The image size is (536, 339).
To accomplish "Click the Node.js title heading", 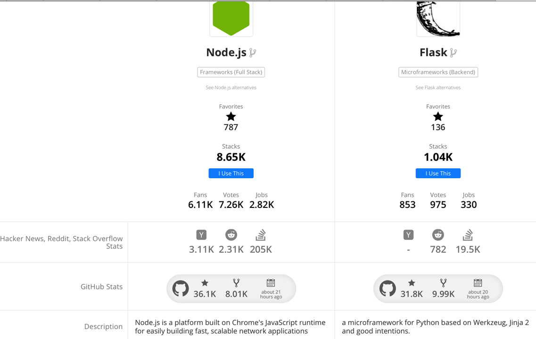I will pos(226,52).
